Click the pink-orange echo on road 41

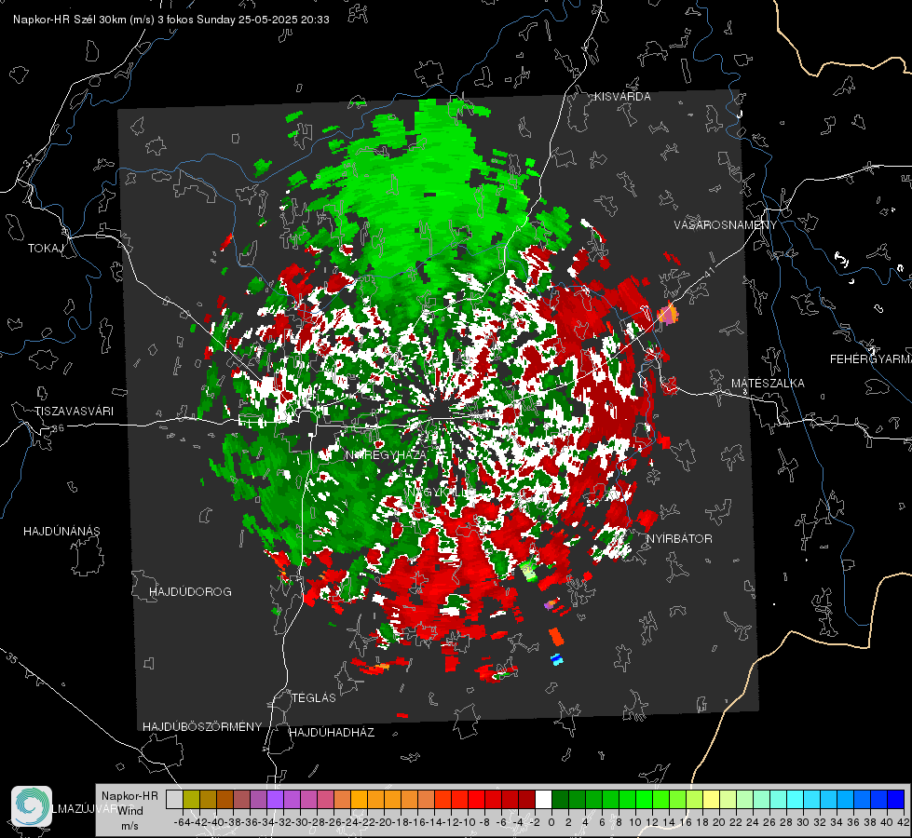pos(668,315)
